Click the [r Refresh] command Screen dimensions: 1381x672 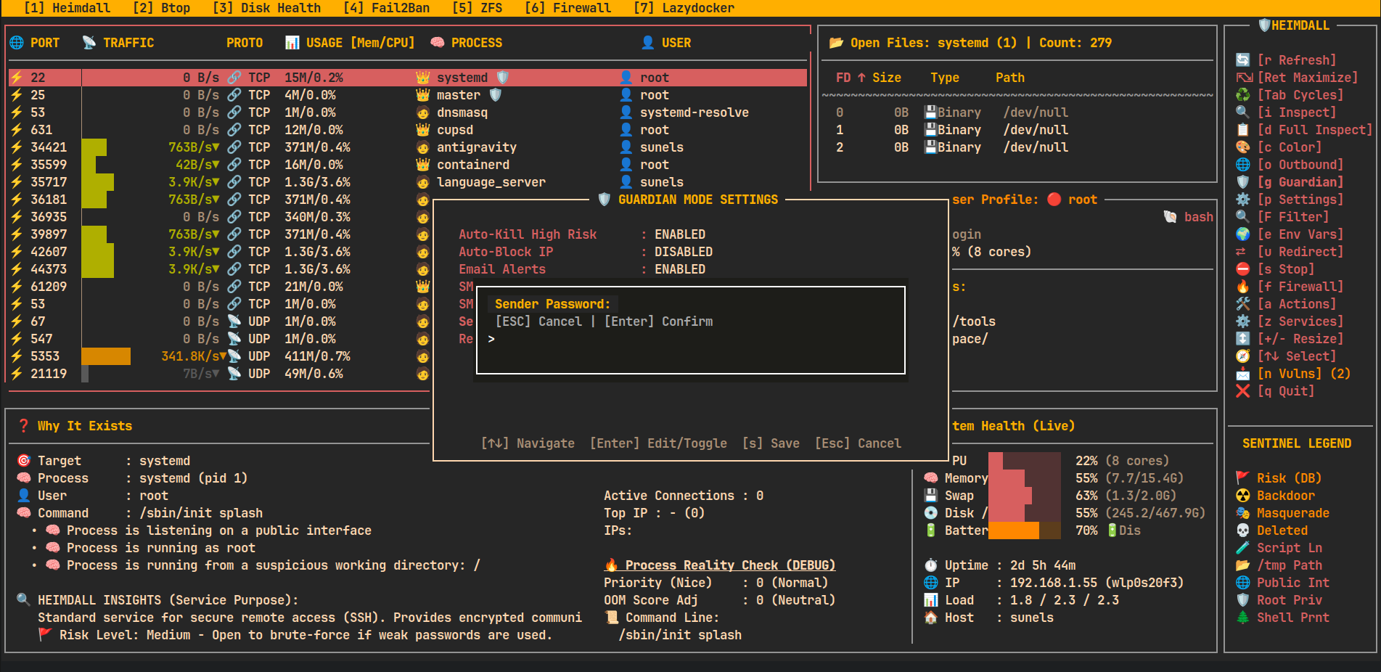coord(1297,60)
